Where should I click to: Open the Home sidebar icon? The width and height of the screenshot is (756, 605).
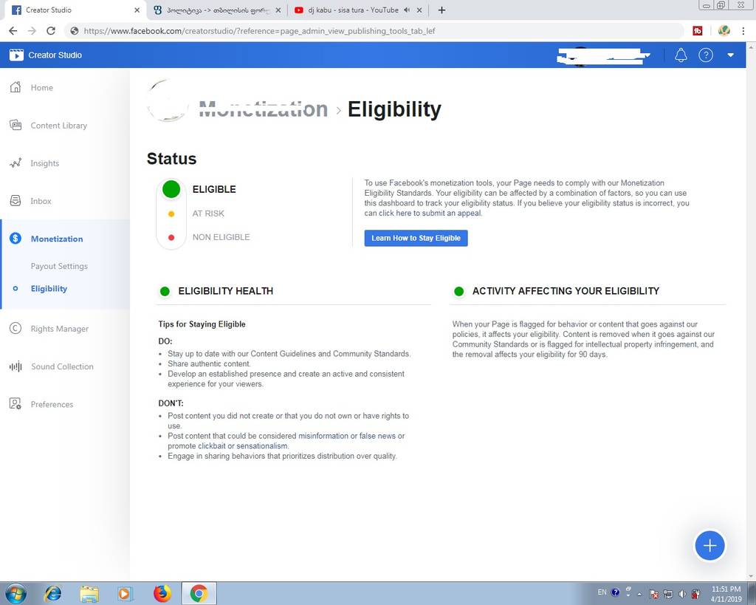point(16,87)
